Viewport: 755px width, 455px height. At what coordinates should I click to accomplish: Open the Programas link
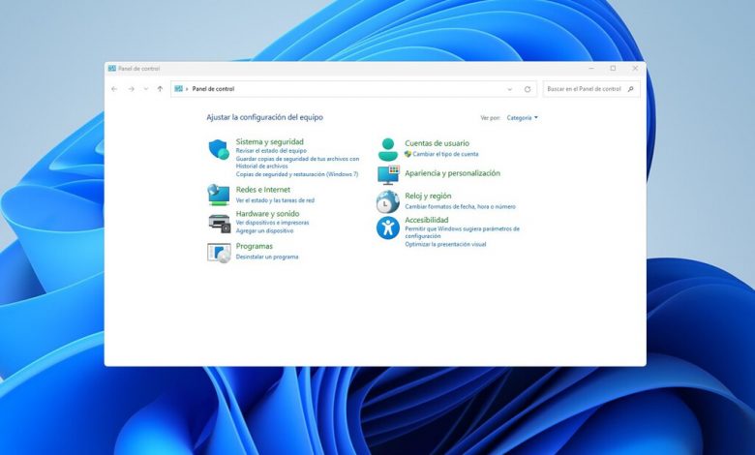point(255,246)
